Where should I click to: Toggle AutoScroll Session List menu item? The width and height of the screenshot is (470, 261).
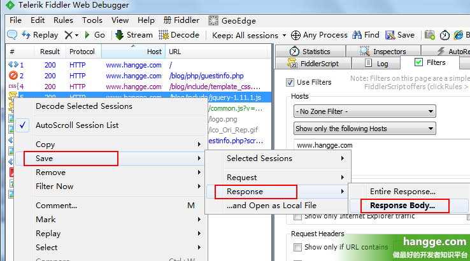click(111, 125)
